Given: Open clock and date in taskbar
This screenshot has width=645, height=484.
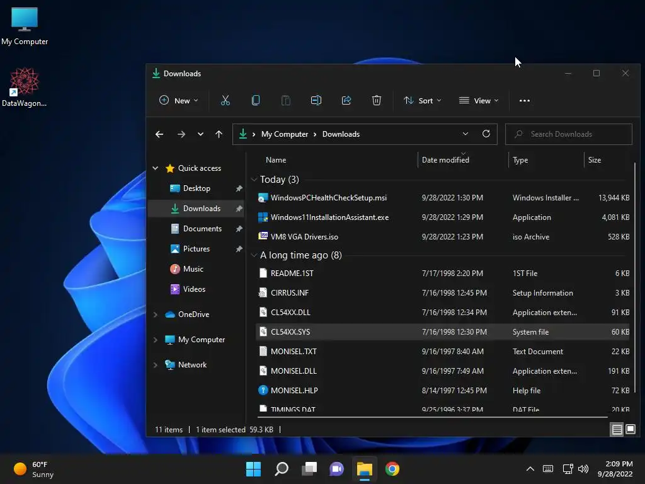Looking at the screenshot, I should tap(615, 469).
